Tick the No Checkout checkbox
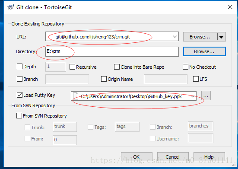This screenshot has width=238, height=169. click(x=185, y=67)
